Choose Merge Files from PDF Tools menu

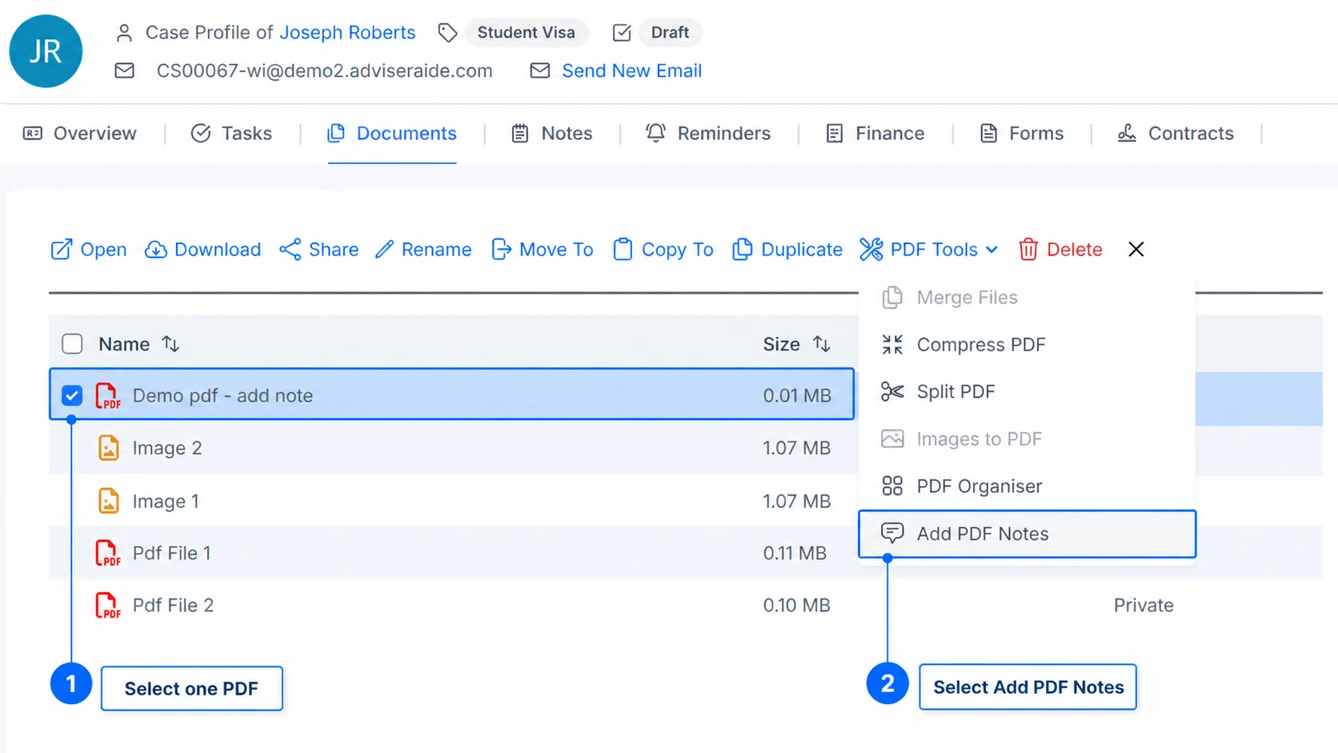[1027, 298]
